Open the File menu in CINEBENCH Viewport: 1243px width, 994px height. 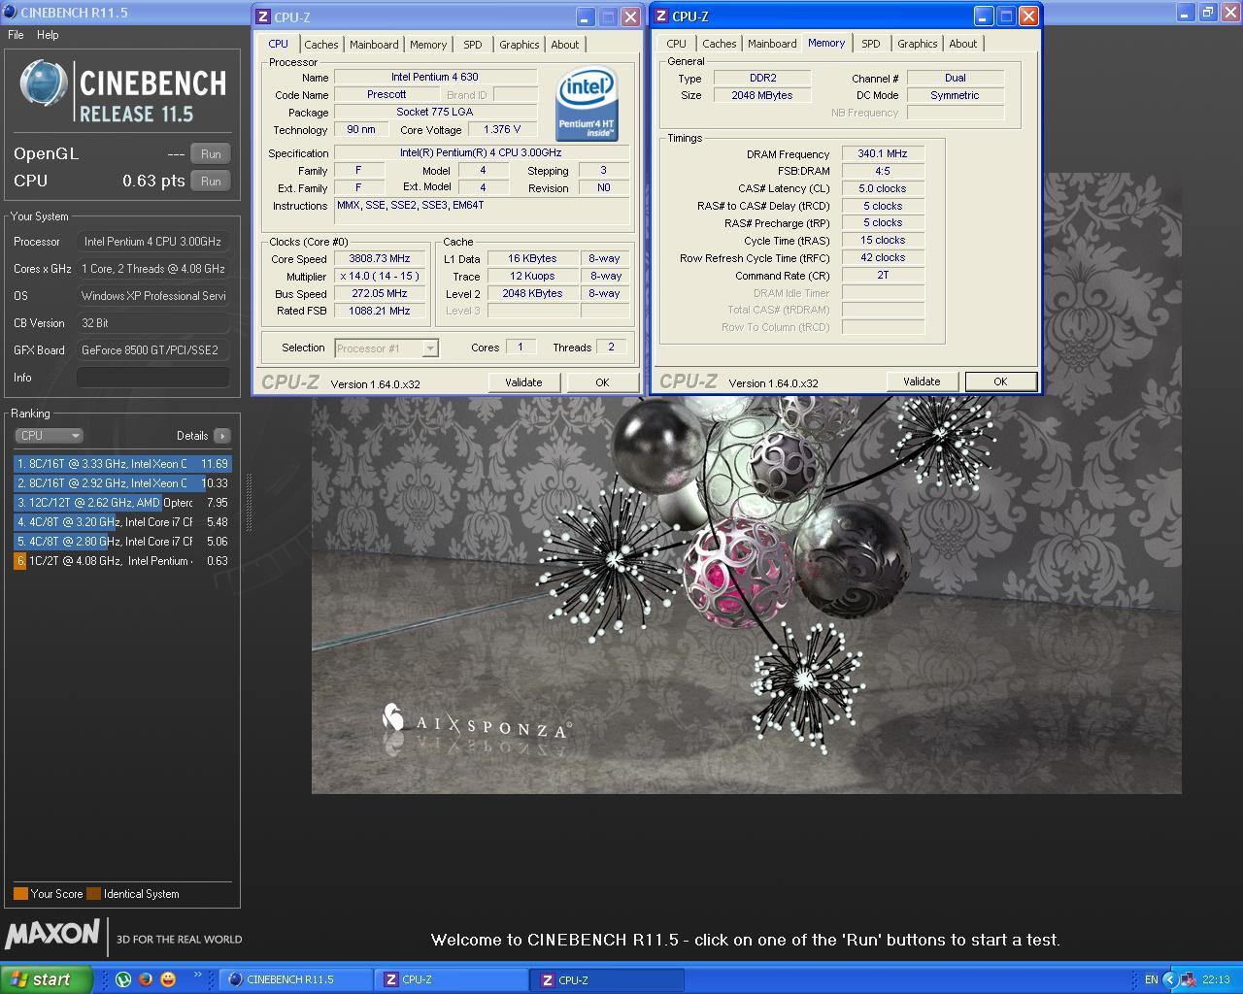pos(16,34)
